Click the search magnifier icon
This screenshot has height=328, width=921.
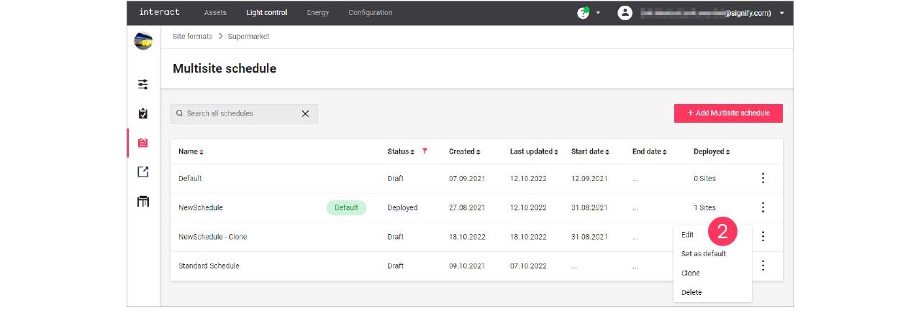pos(180,113)
